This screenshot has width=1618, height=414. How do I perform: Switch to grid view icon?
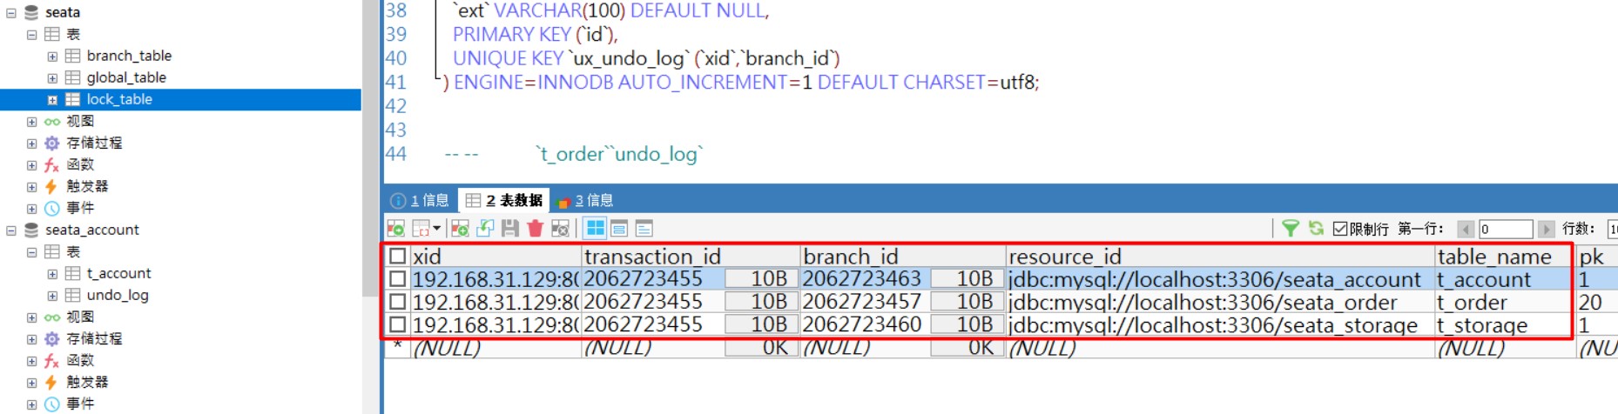[596, 228]
